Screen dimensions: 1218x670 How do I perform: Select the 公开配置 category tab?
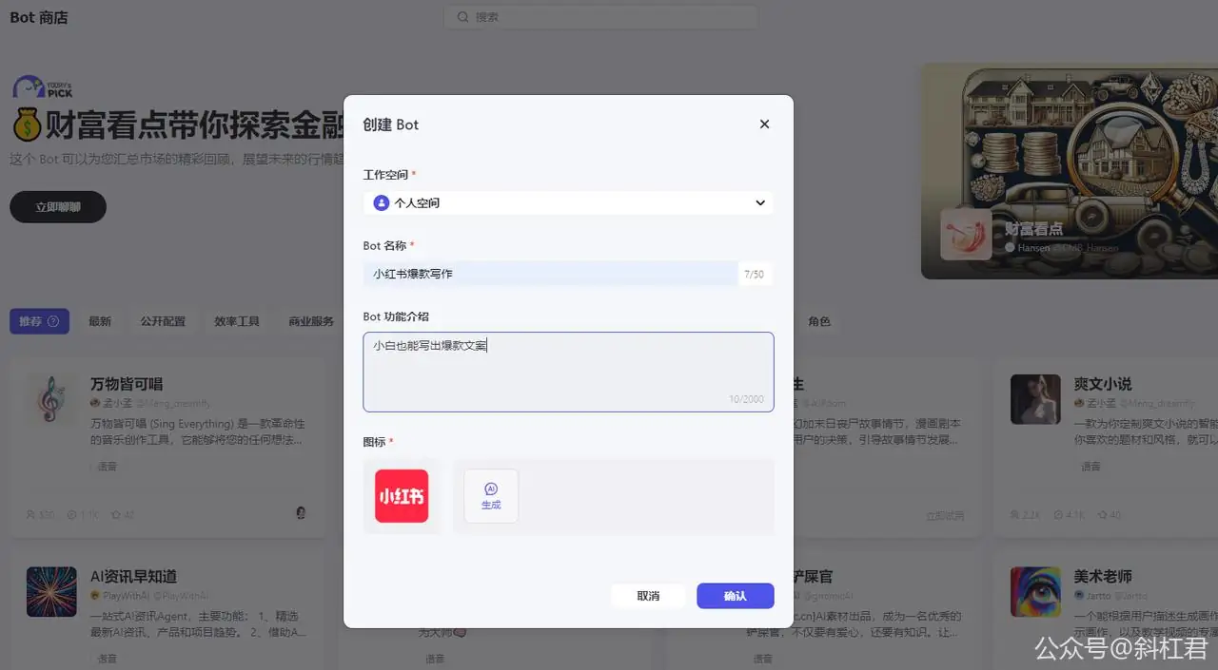tap(162, 321)
